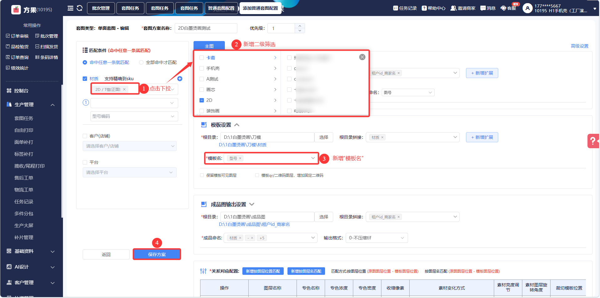The width and height of the screenshot is (600, 298).
Task: Click the red question mark help widget
Action: point(593,141)
